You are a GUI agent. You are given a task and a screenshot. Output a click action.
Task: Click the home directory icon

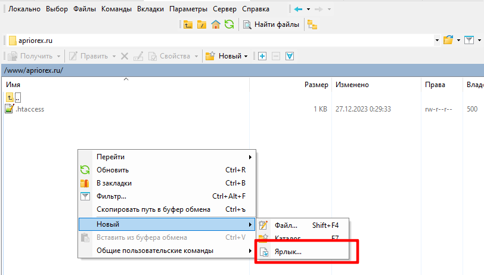pos(216,24)
